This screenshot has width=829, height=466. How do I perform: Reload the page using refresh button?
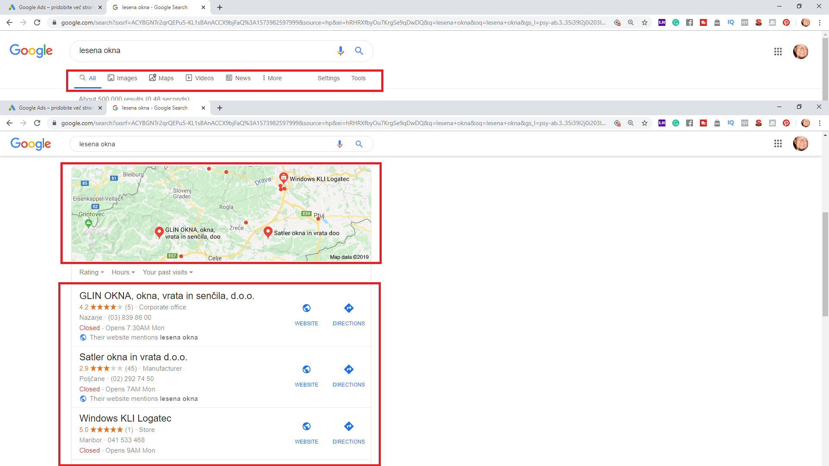[x=37, y=22]
